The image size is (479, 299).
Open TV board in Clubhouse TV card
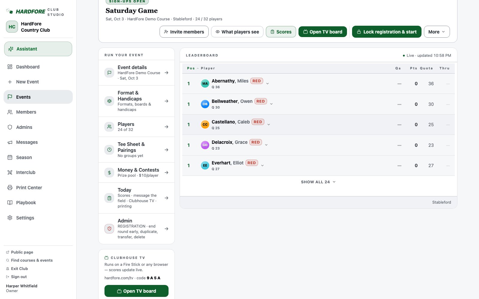click(x=137, y=291)
